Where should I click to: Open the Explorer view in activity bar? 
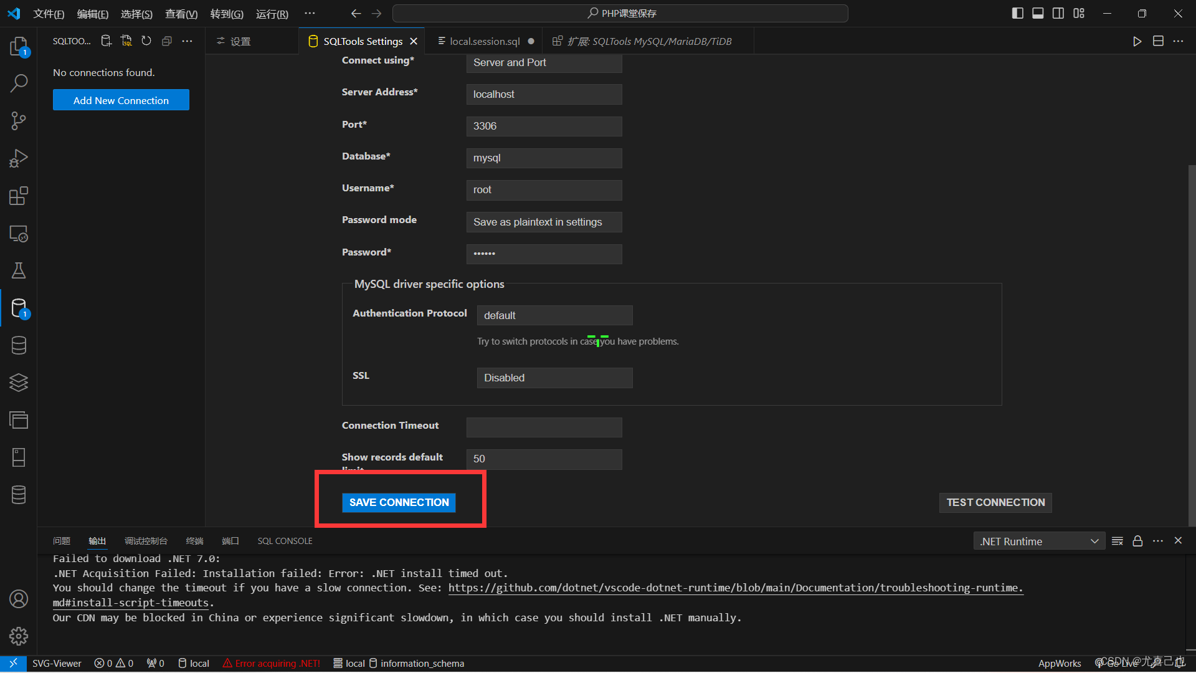pyautogui.click(x=19, y=46)
